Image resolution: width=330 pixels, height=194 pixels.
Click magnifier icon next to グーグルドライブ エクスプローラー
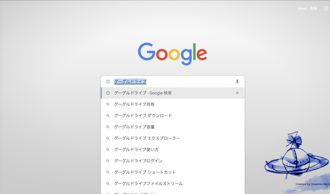(108, 138)
